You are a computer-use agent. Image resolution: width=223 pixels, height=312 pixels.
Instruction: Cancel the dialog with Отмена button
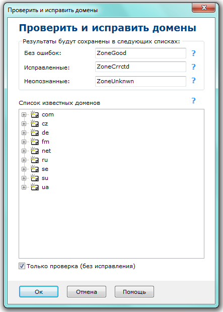click(x=87, y=292)
